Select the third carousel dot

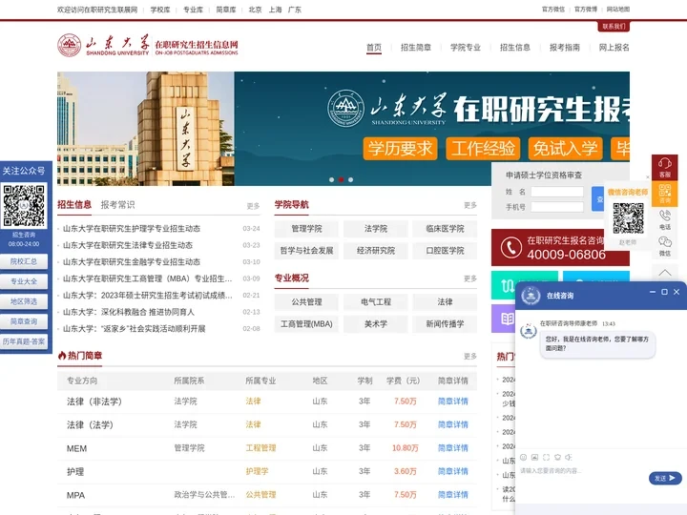[x=350, y=179]
